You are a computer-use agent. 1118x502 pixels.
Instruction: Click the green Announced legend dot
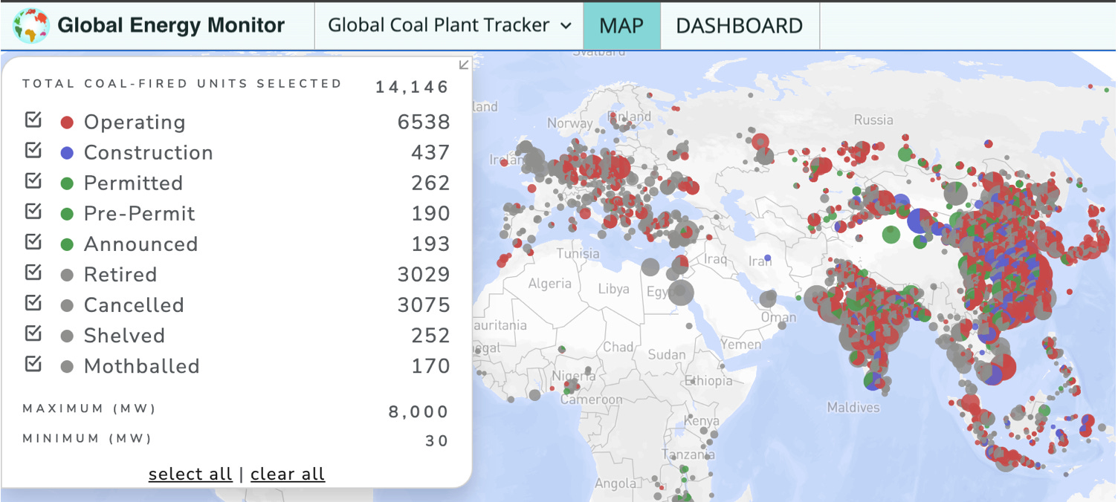67,244
